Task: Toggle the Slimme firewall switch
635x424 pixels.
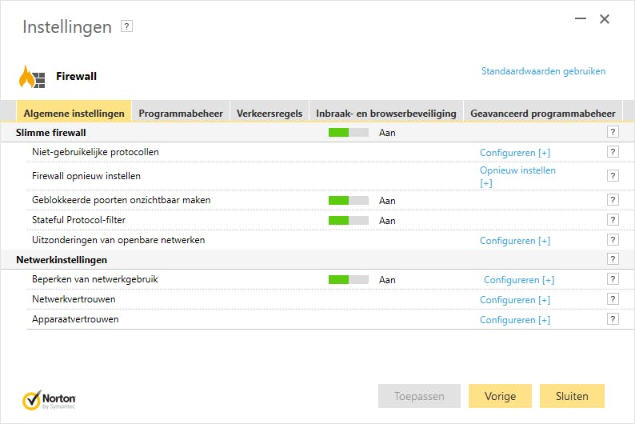Action: point(349,133)
